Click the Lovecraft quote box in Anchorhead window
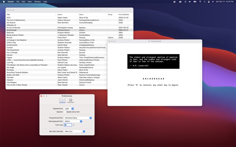The image size is (236, 147). 153,61
